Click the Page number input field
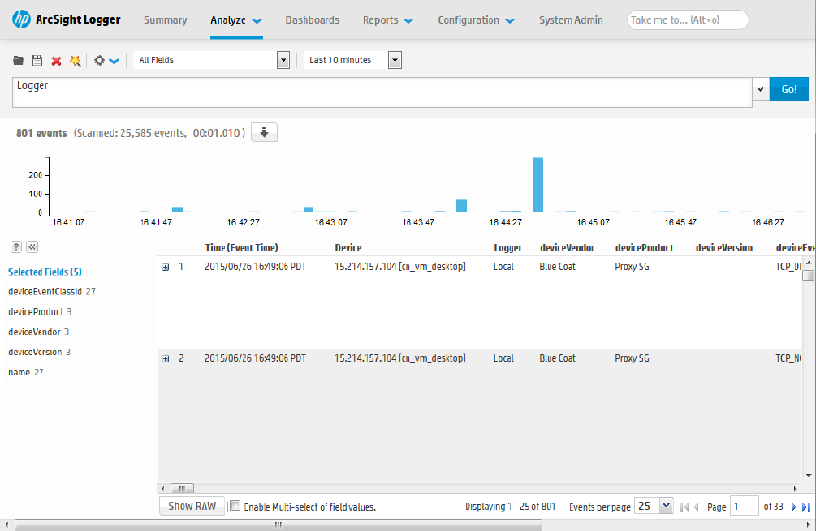 pyautogui.click(x=745, y=506)
